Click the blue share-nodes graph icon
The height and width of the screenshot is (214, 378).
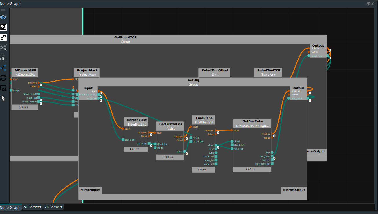3,68
